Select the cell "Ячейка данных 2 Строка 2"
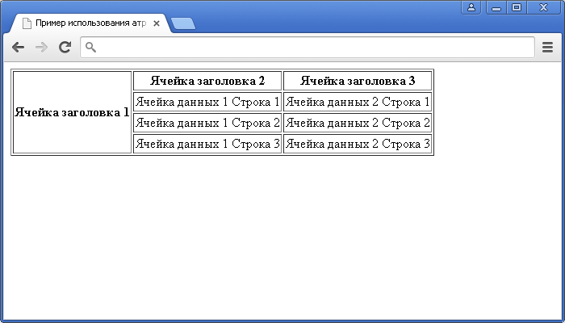The width and height of the screenshot is (565, 323). pos(358,123)
